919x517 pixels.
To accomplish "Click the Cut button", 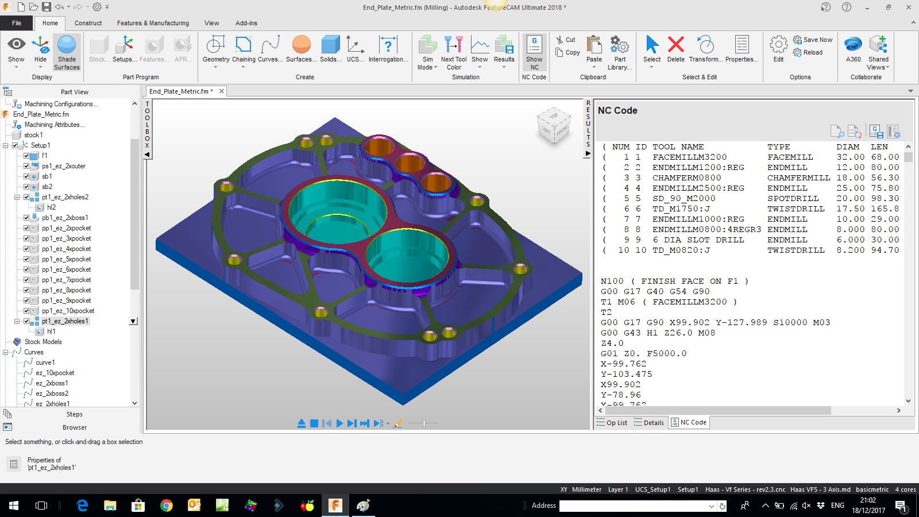I will point(565,40).
